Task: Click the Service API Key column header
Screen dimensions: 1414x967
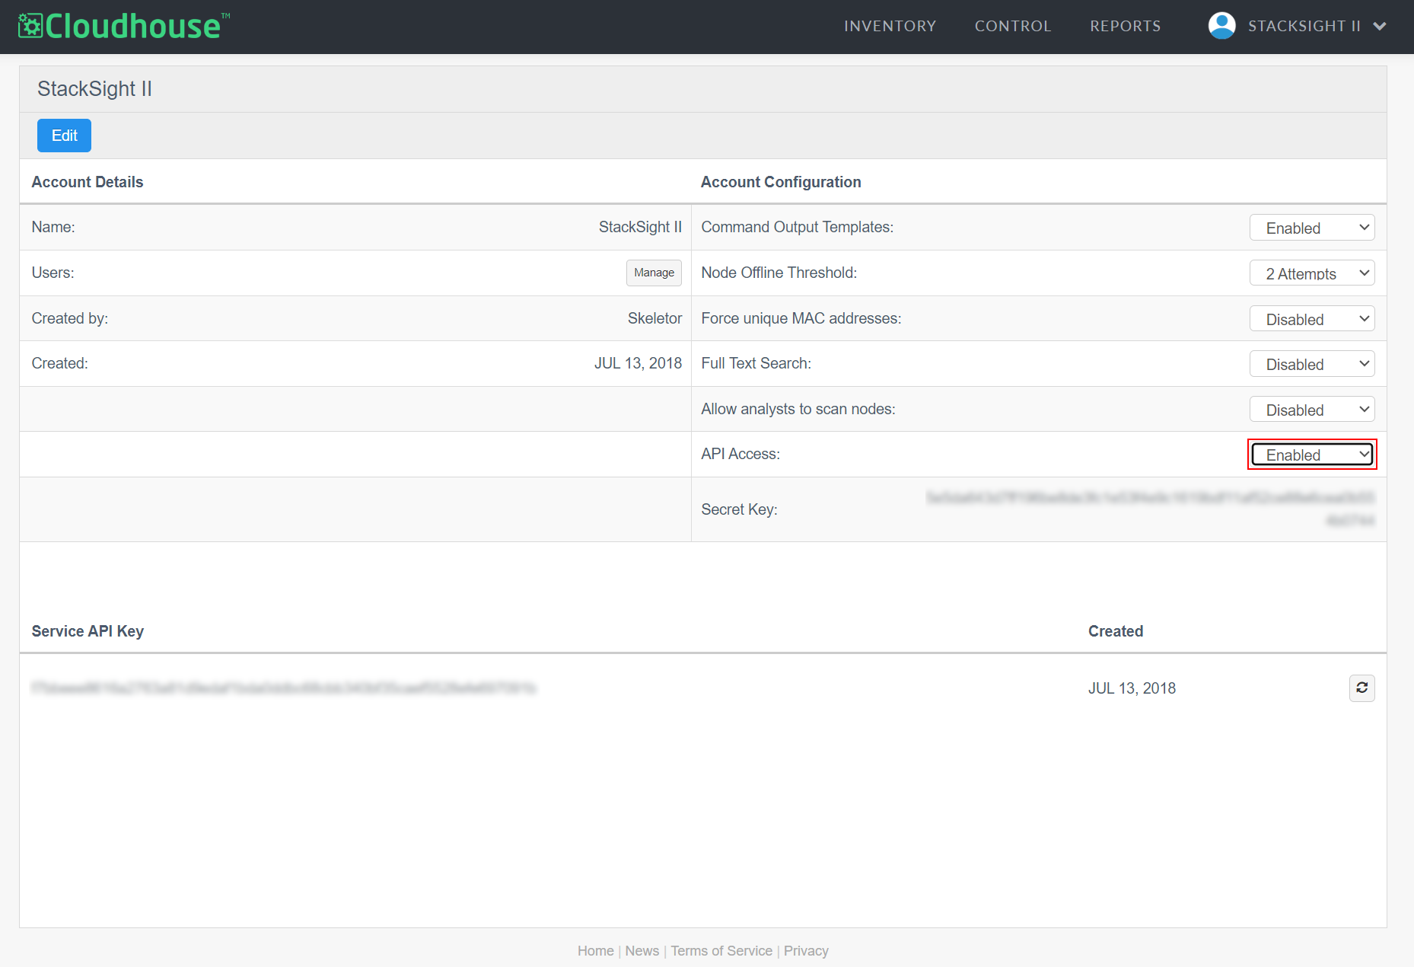Action: pyautogui.click(x=88, y=631)
